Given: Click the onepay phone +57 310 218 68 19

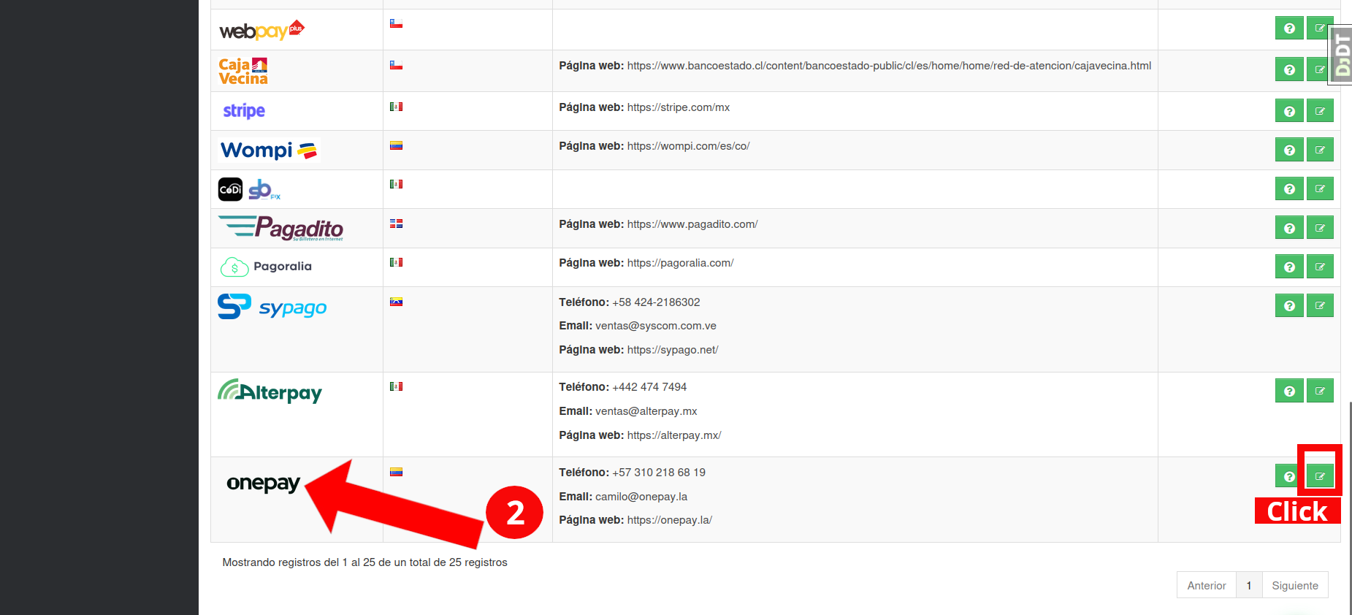Looking at the screenshot, I should pos(659,473).
